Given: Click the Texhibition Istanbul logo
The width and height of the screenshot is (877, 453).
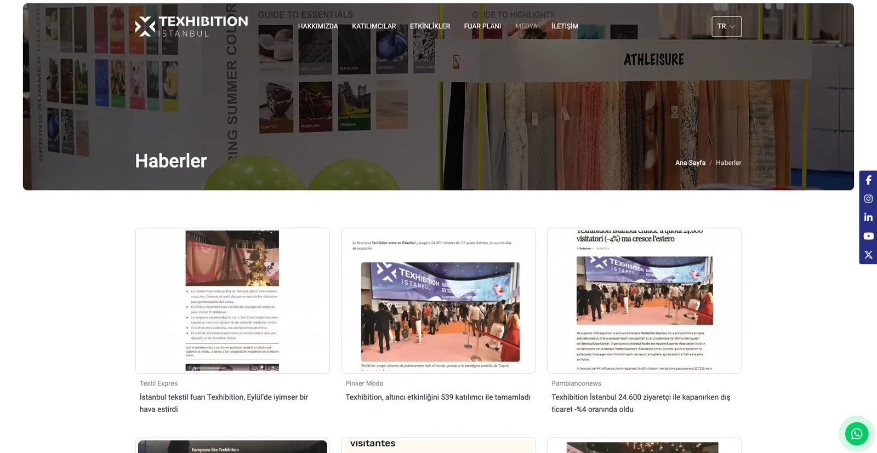Looking at the screenshot, I should [191, 26].
